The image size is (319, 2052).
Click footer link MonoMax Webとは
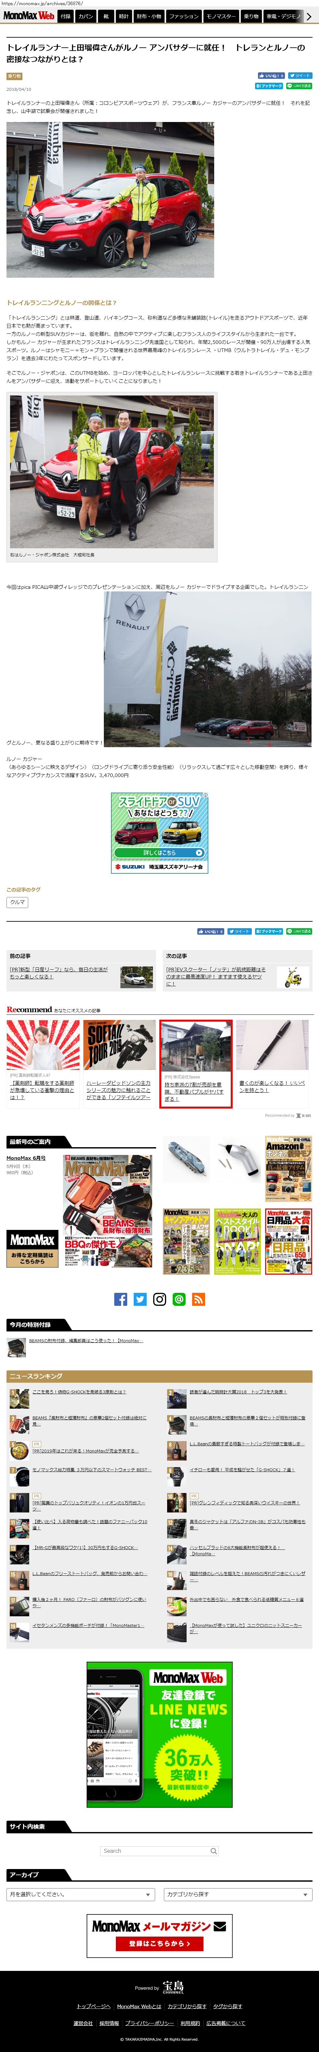[139, 2006]
